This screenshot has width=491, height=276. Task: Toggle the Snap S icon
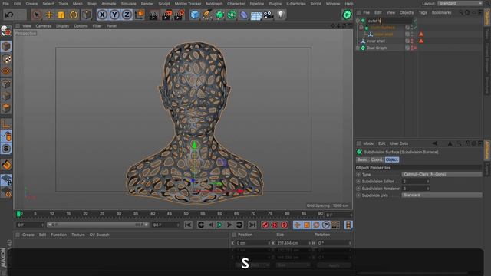click(x=6, y=149)
